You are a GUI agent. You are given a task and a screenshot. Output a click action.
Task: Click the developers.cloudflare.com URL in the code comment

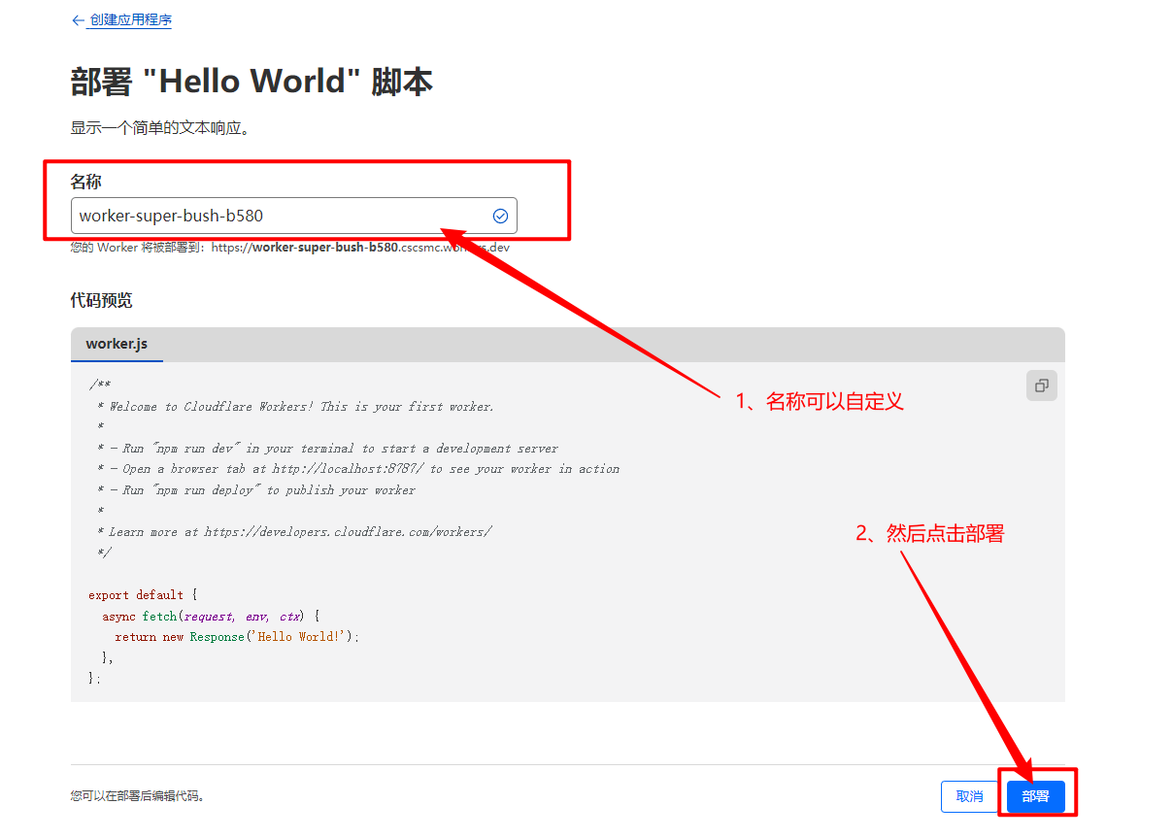[348, 532]
